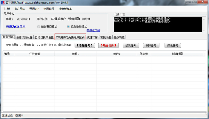The image size is (209, 119).
Task: Click the 12:02:26 task log entry
Action: (142, 21)
